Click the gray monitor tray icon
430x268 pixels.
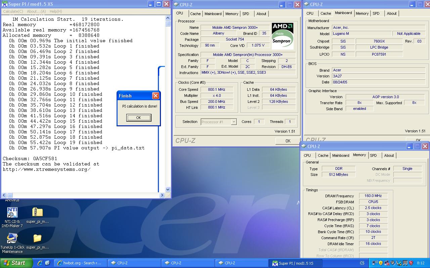point(405,263)
